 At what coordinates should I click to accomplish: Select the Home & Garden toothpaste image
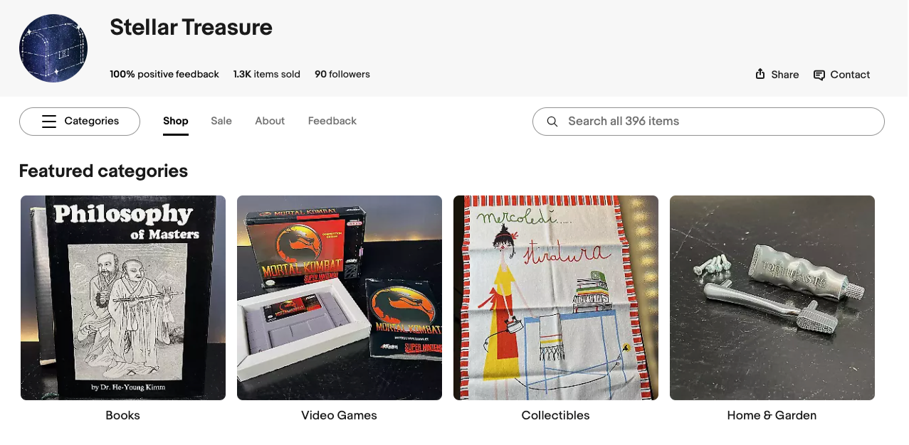pos(772,298)
